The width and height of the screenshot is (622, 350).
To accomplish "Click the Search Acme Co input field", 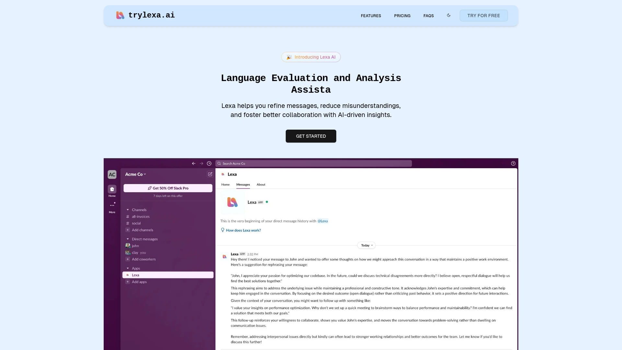I will [x=314, y=163].
